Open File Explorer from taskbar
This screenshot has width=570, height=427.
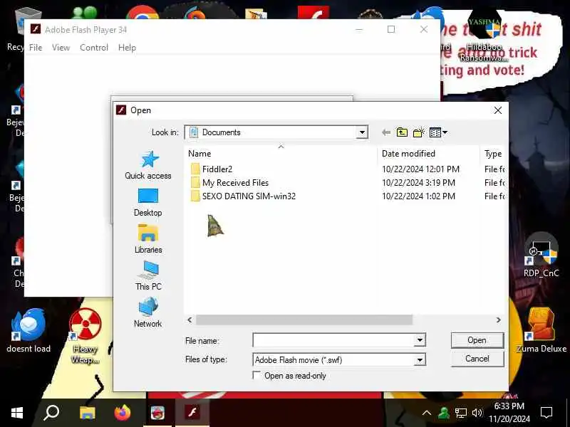tap(87, 413)
